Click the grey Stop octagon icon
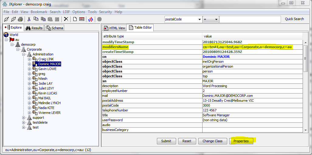 [x=99, y=19]
